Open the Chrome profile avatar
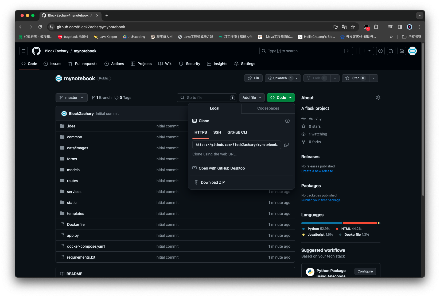Viewport: 440px width, 297px height. coord(410,27)
